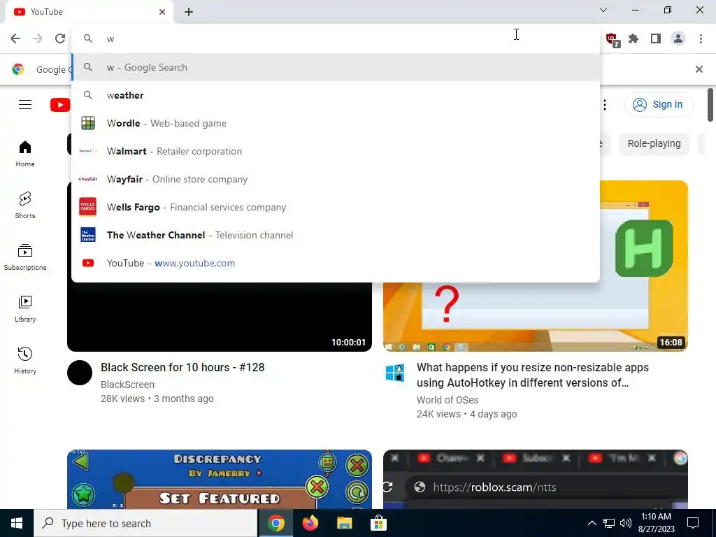
Task: Open Shorts in the sidebar
Action: 25,206
